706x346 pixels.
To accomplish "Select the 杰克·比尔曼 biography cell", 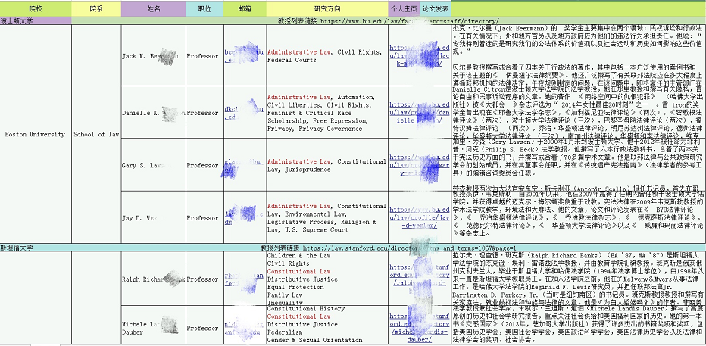I will tap(579, 56).
